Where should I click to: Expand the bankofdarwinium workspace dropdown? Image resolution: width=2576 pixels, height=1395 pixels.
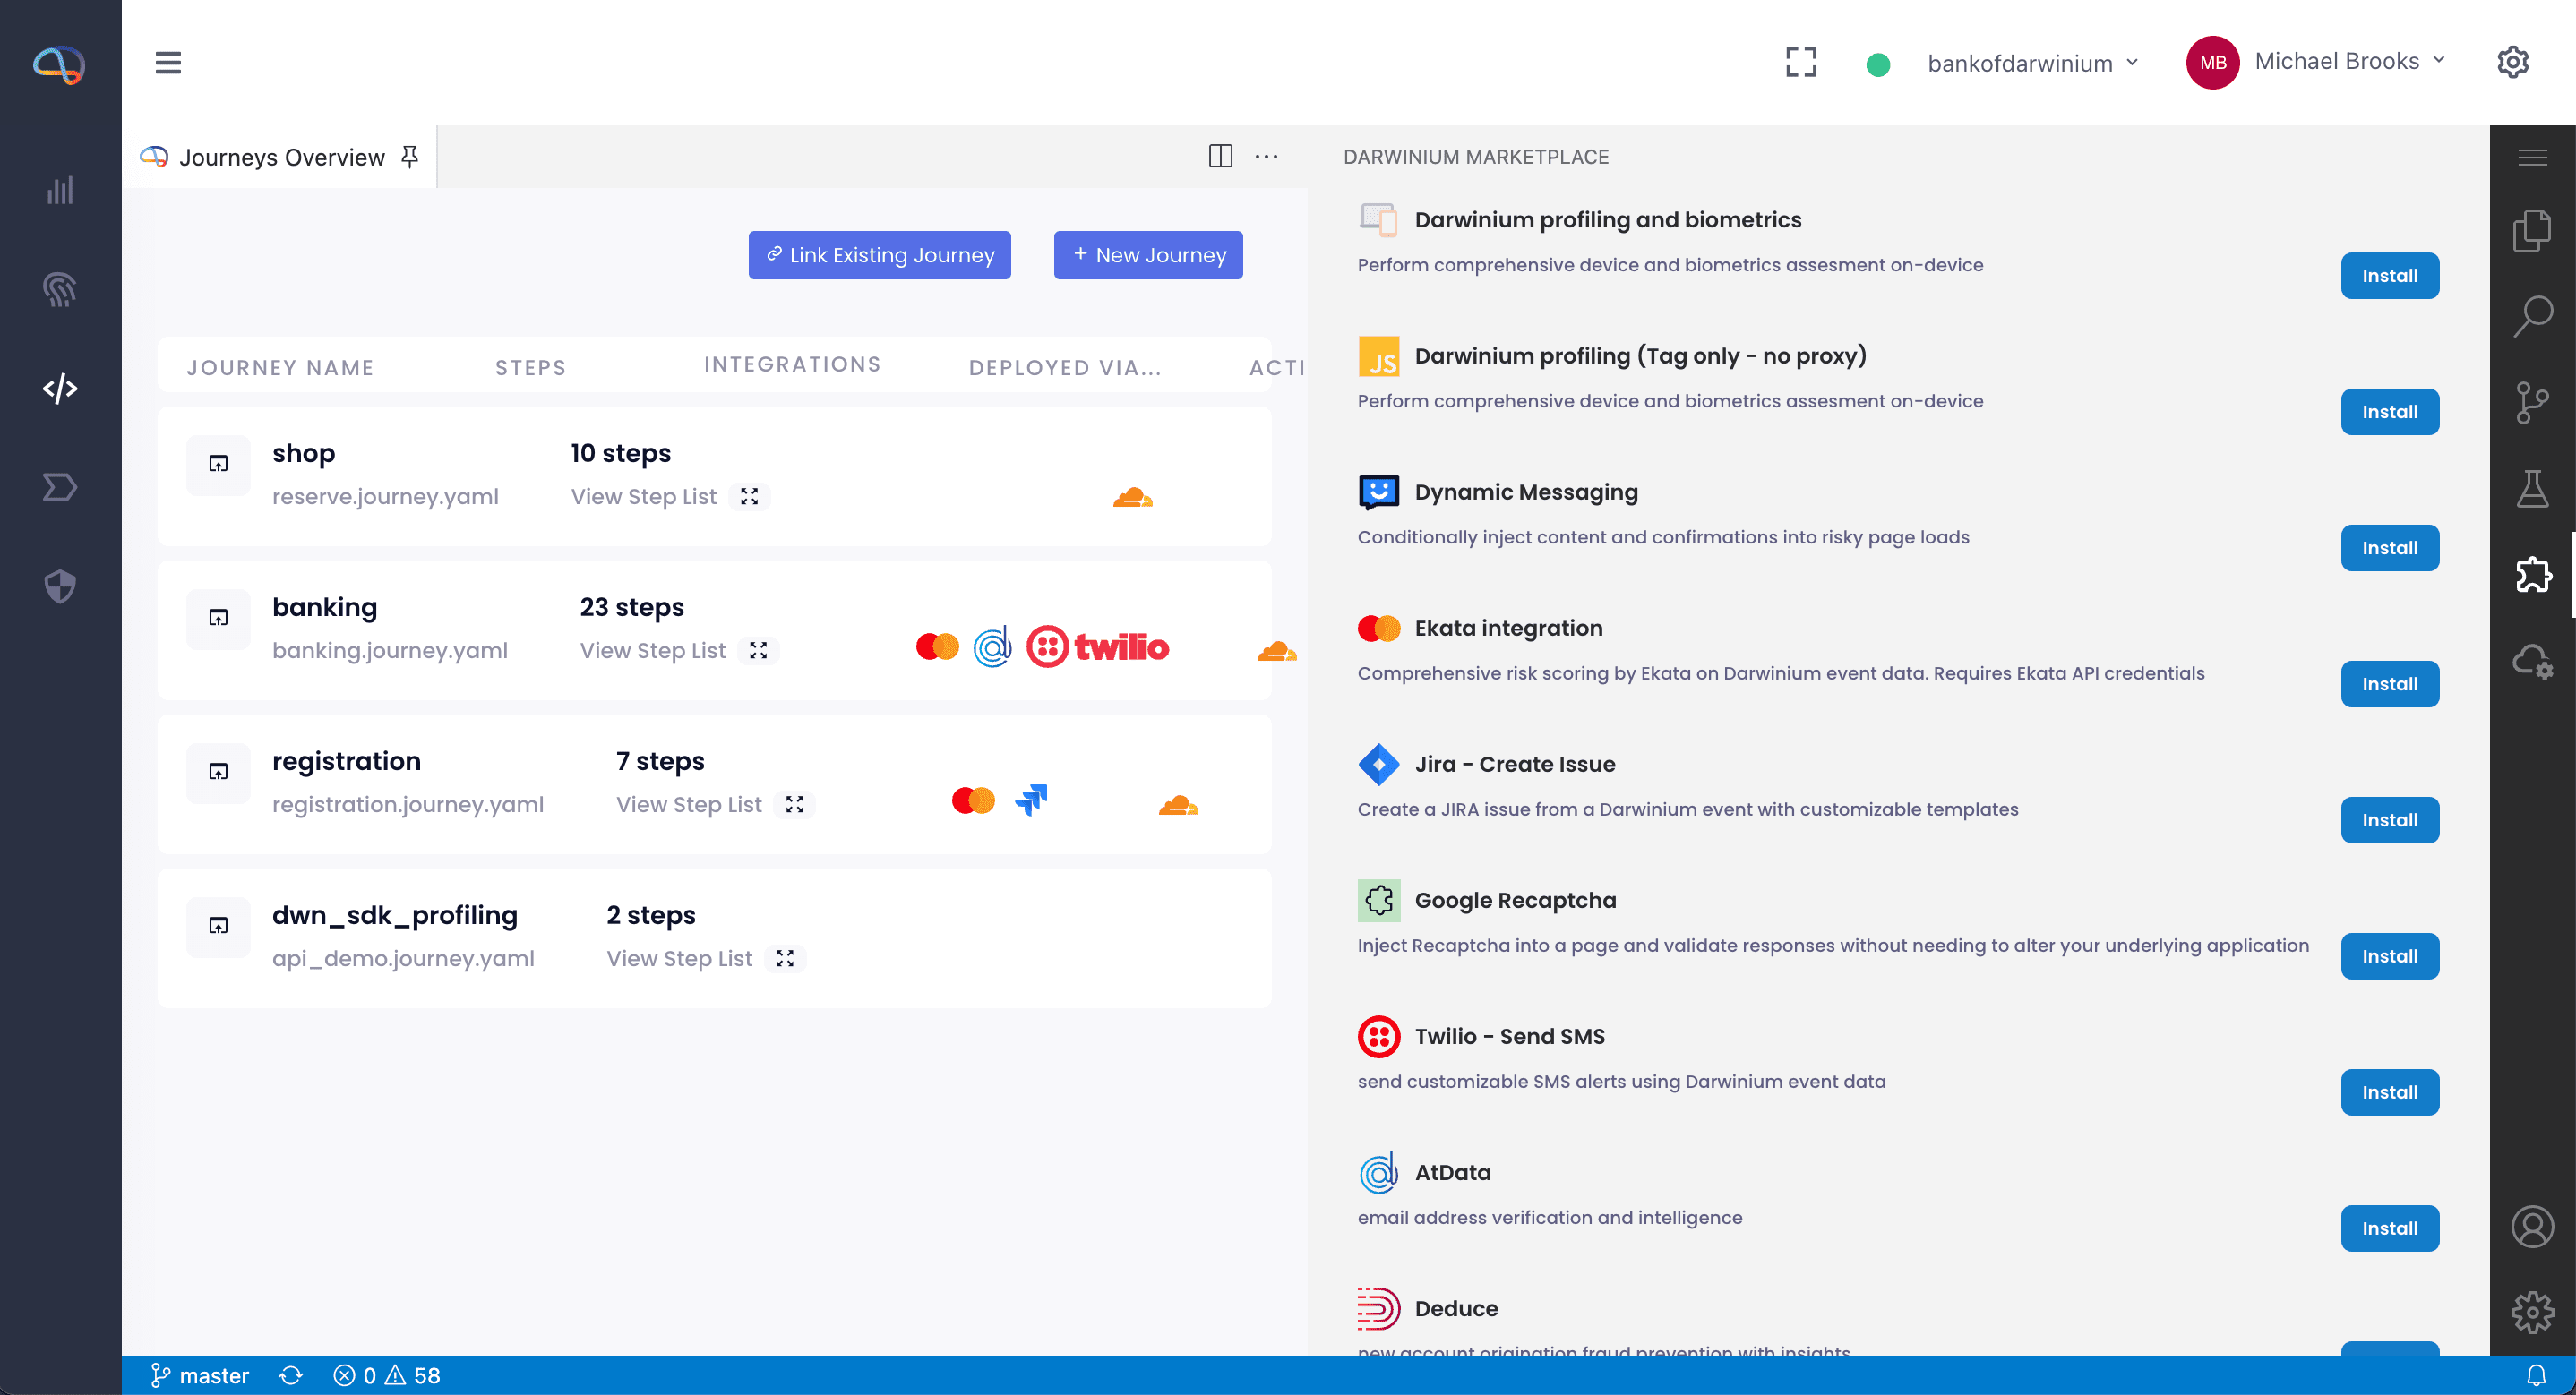coord(2032,63)
